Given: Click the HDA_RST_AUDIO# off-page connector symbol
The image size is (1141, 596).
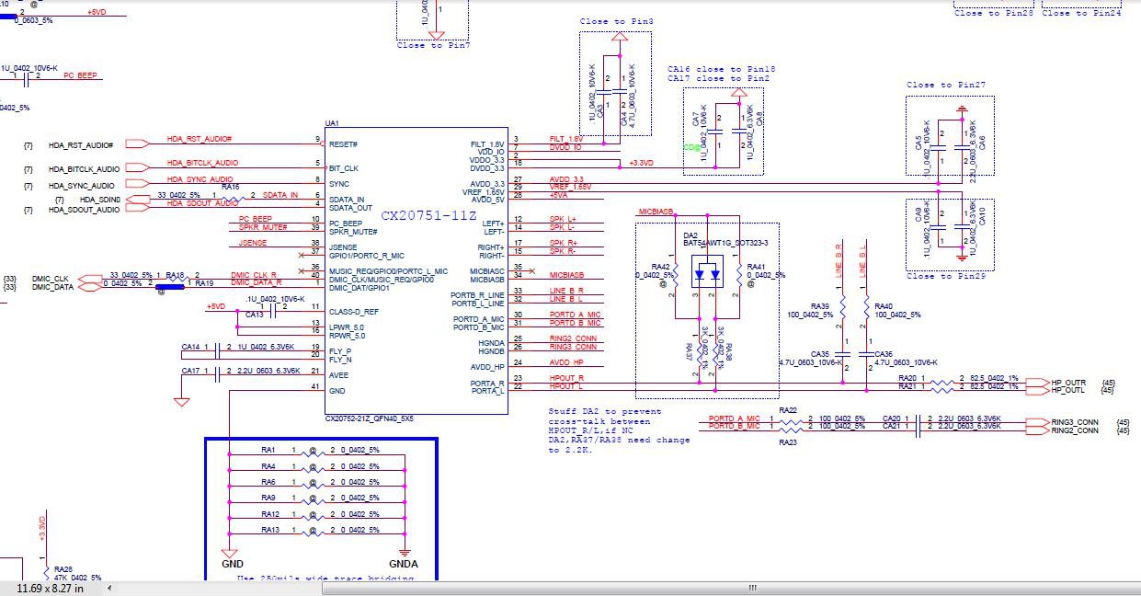Looking at the screenshot, I should 135,143.
